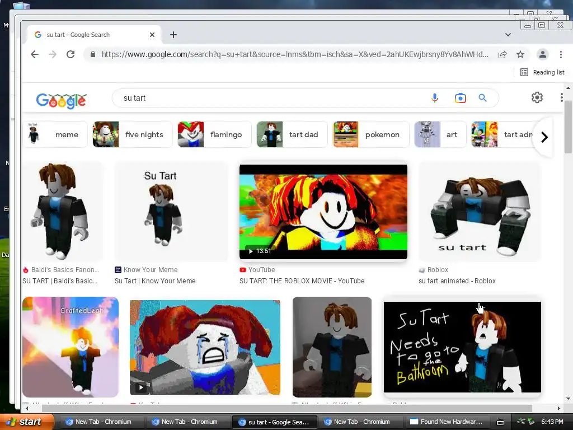Viewport: 573px width, 430px height.
Task: Open Su Tart | Know Your Meme link
Action: 155,281
